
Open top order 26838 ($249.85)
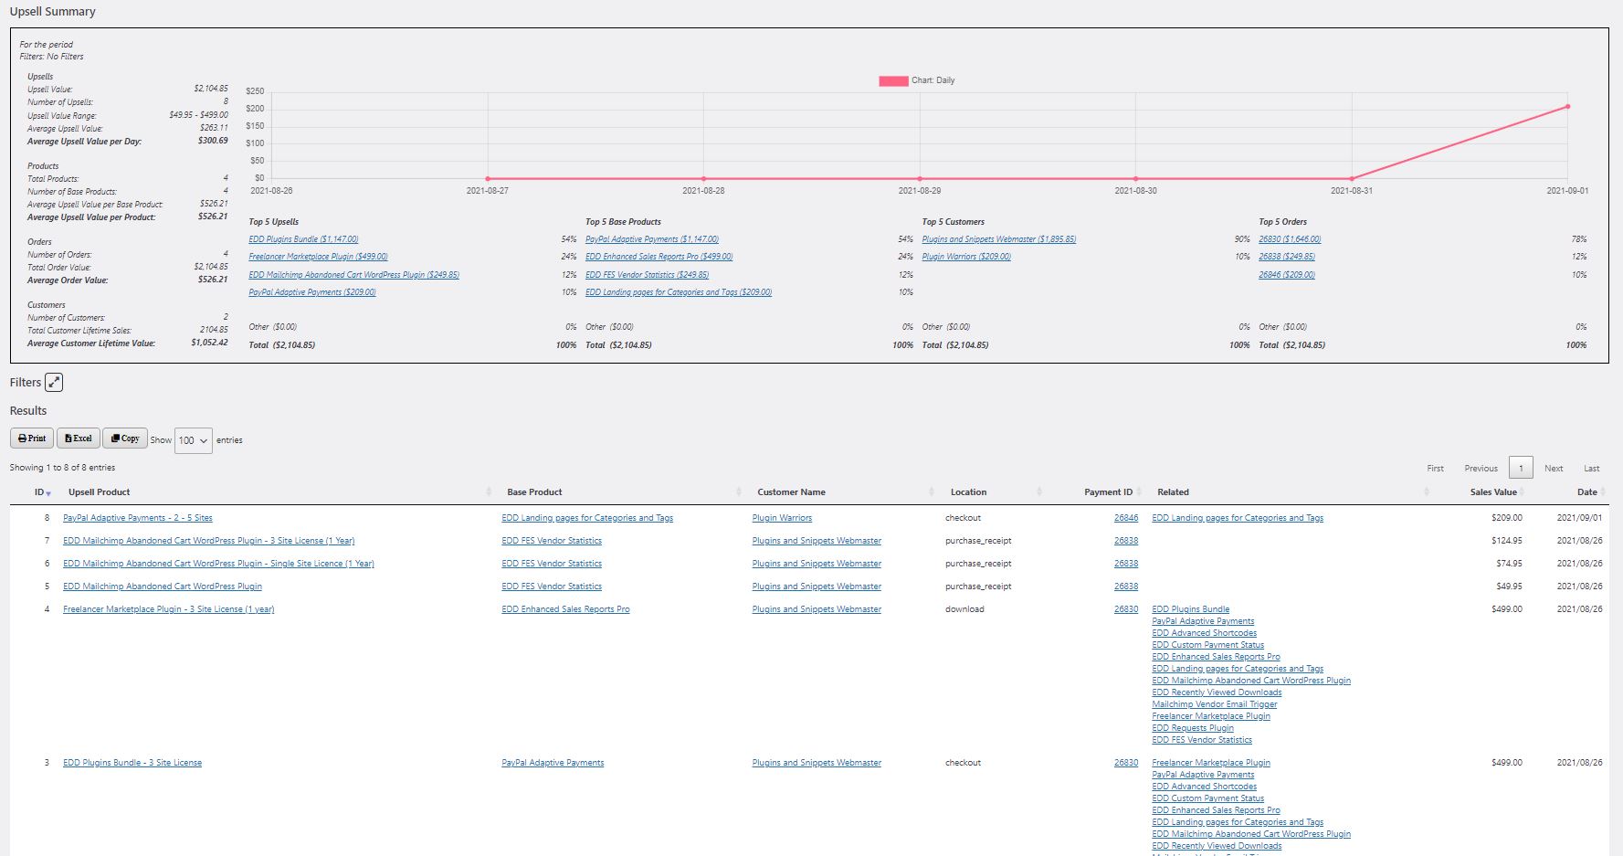click(x=1287, y=257)
